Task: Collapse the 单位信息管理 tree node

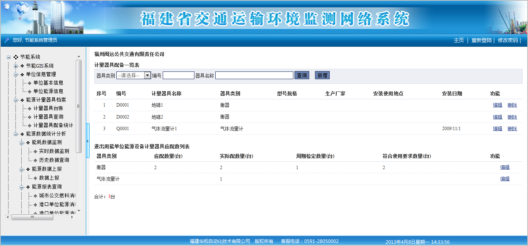Action: click(16, 74)
